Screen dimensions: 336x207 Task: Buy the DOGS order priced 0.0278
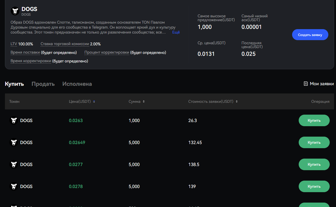coord(314,186)
